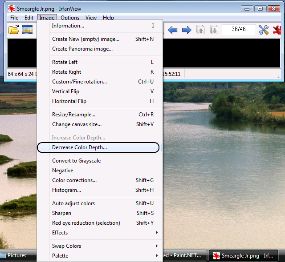Click the next page (down arrow pages) icon
The height and width of the screenshot is (262, 285).
[214, 30]
